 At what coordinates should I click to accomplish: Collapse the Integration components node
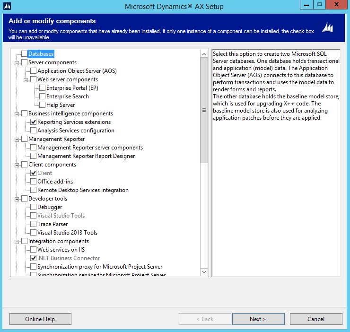[17, 242]
